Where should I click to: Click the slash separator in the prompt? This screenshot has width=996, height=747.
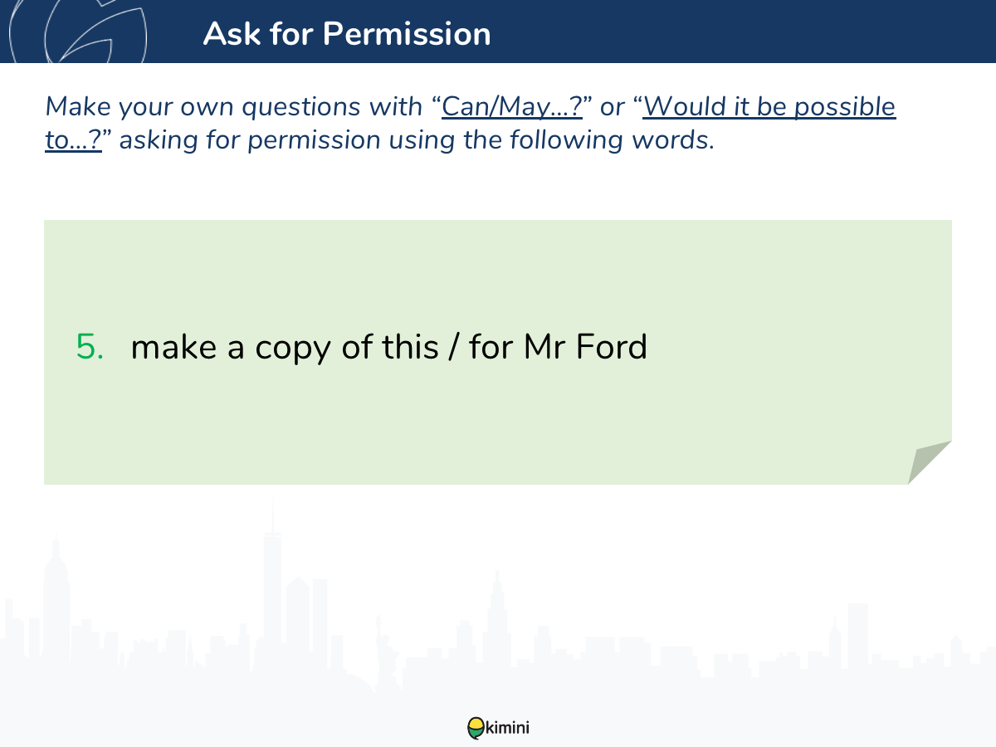[x=452, y=347]
